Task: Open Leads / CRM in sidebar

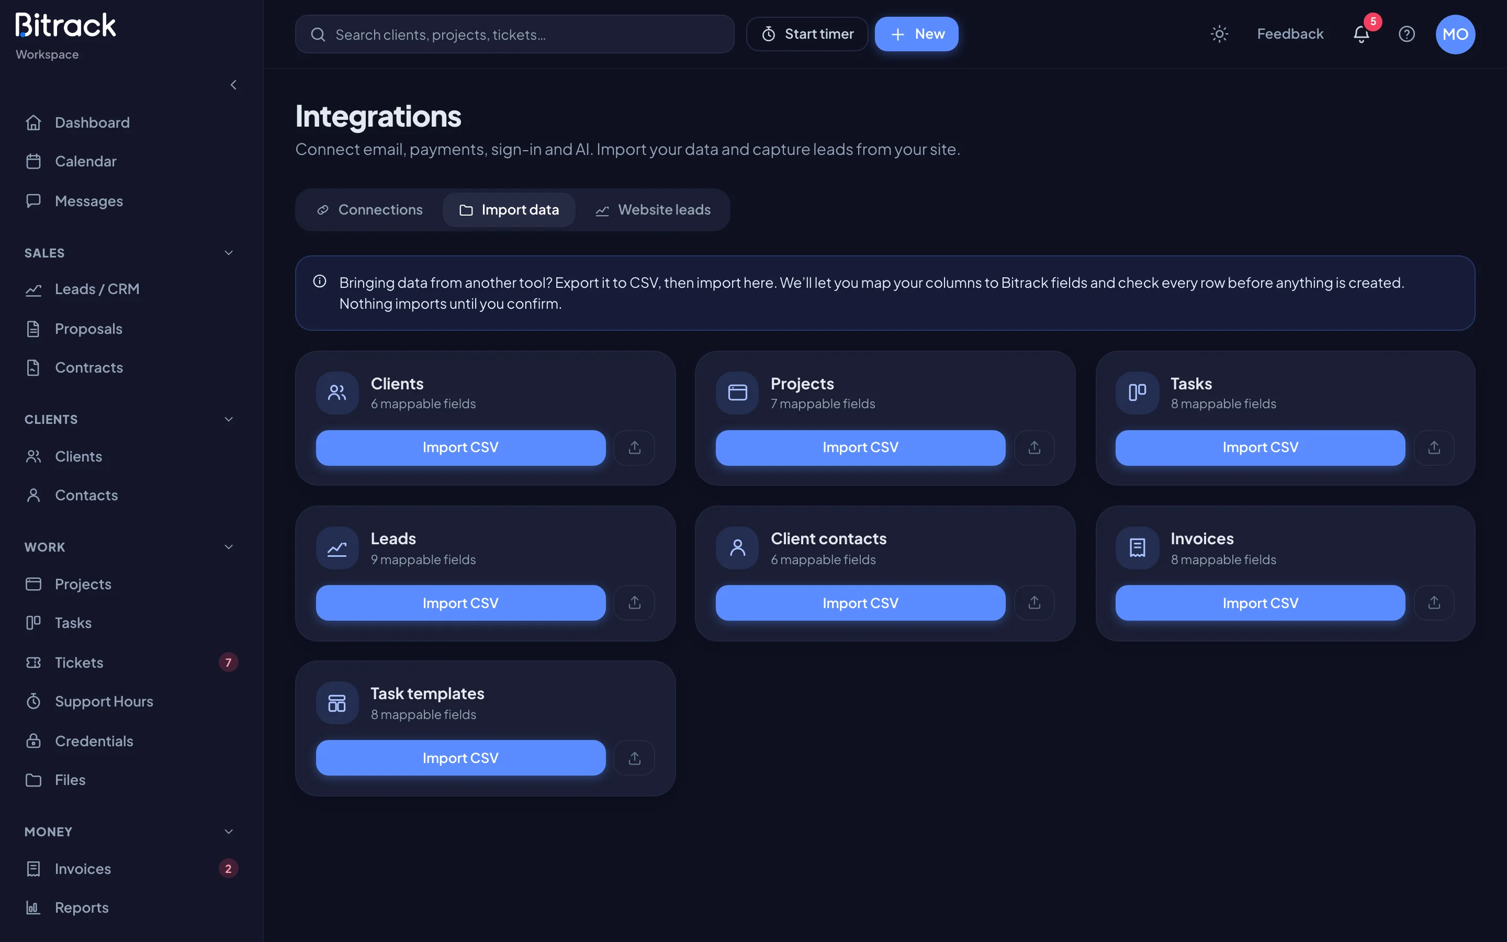Action: (x=131, y=289)
